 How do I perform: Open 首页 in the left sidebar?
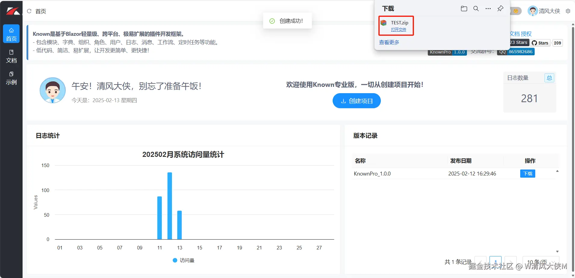click(11, 34)
